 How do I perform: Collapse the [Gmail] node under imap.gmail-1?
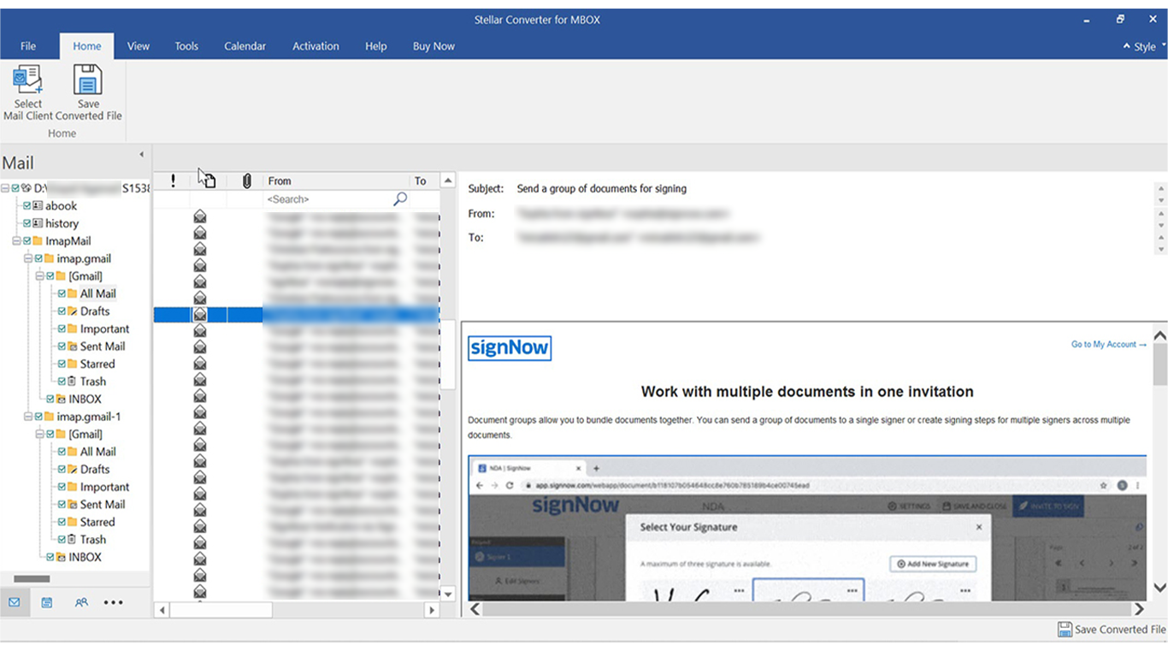(39, 435)
